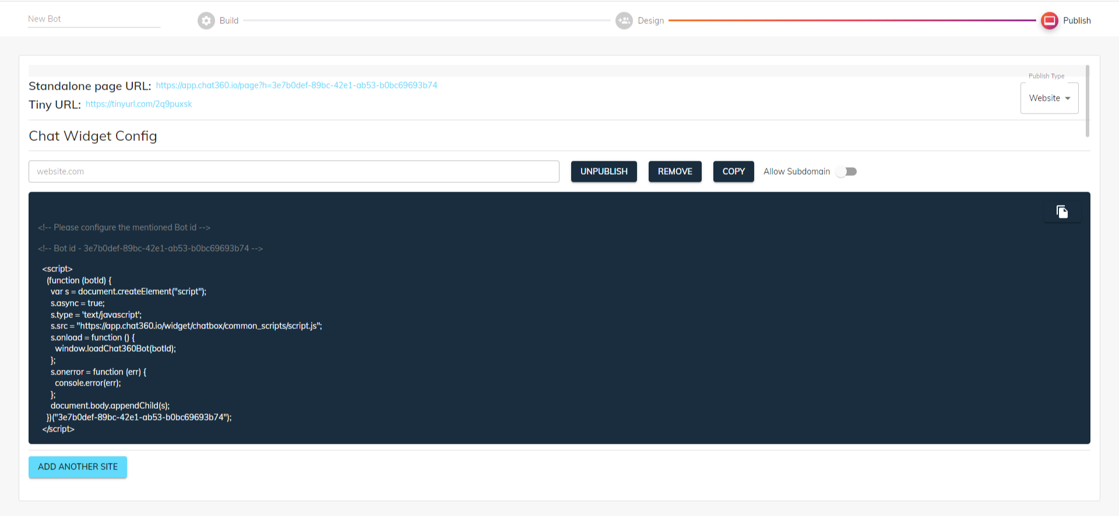Click the panel vertical scrollbar
This screenshot has height=516, width=1119.
[1087, 101]
